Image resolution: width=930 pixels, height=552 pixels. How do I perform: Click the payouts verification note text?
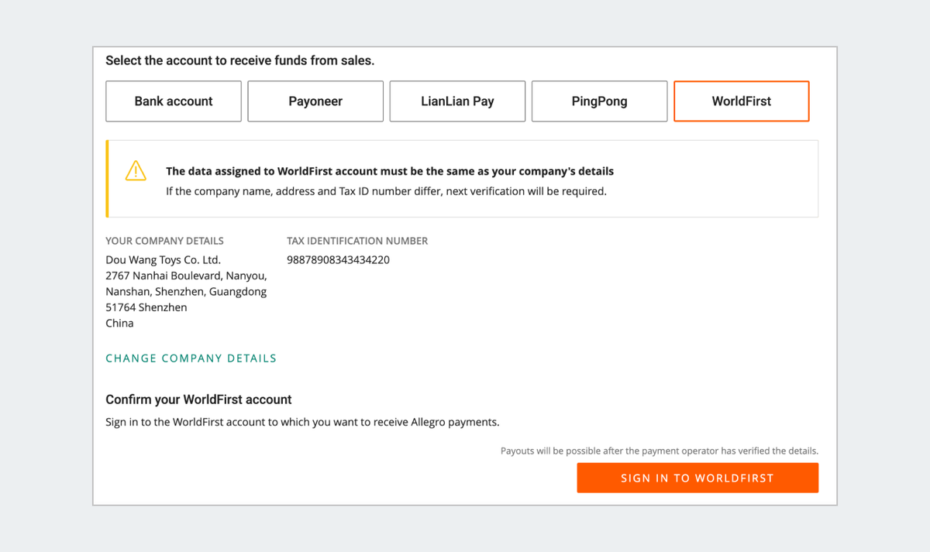[x=659, y=451]
